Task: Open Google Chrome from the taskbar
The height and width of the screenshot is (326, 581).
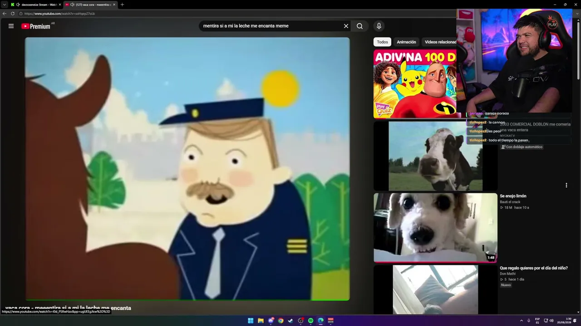Action: 281,321
